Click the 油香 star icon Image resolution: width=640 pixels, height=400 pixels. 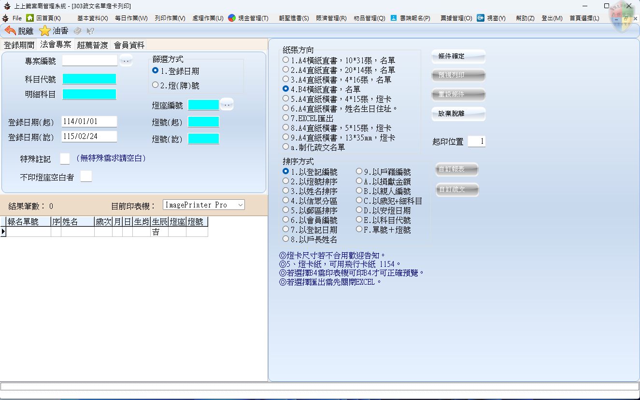(x=45, y=31)
